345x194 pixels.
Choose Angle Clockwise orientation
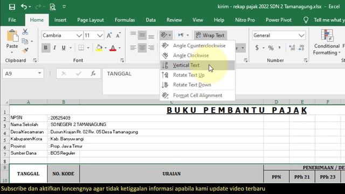(197, 56)
